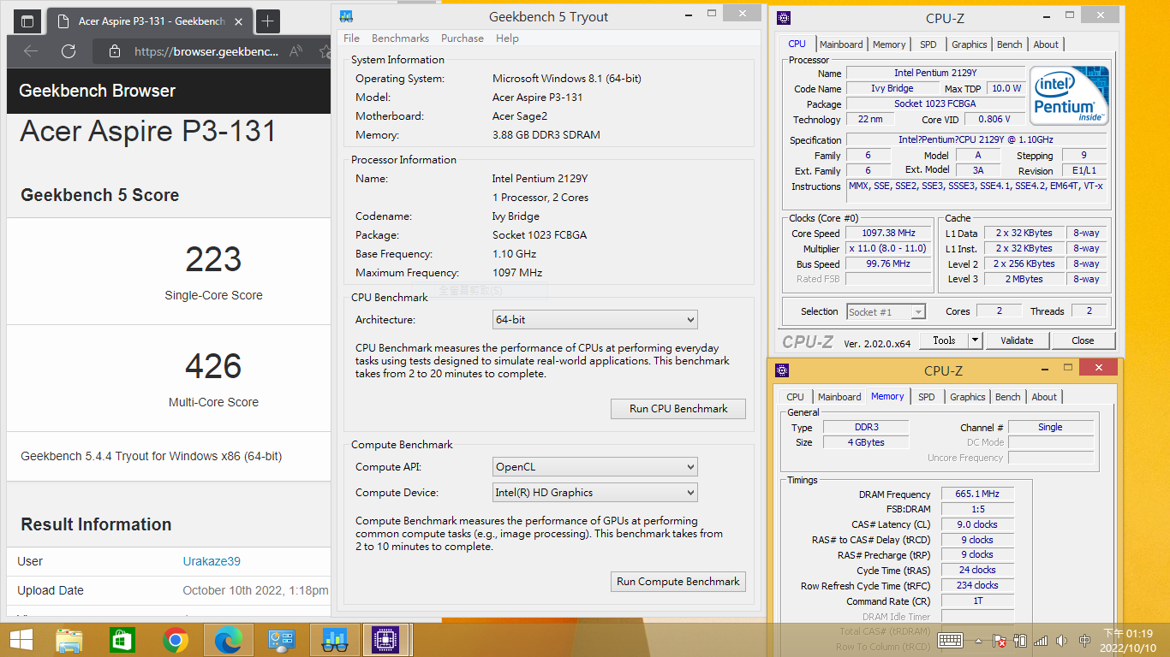Open File Explorer from taskbar
The width and height of the screenshot is (1170, 657).
click(x=69, y=640)
